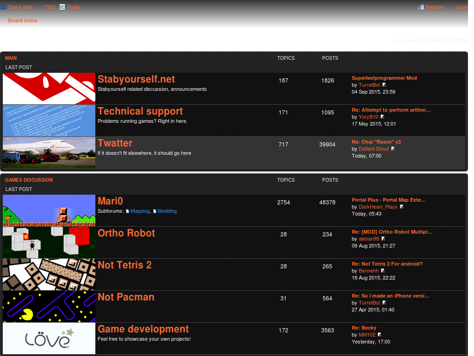
Task: Click the subforum icon beside Modding
Action: point(155,211)
